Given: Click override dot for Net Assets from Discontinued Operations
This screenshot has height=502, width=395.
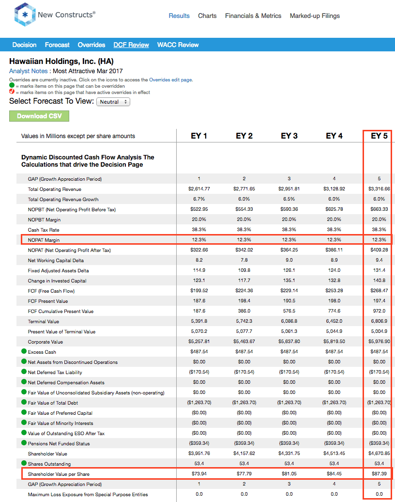Looking at the screenshot, I should [x=24, y=361].
